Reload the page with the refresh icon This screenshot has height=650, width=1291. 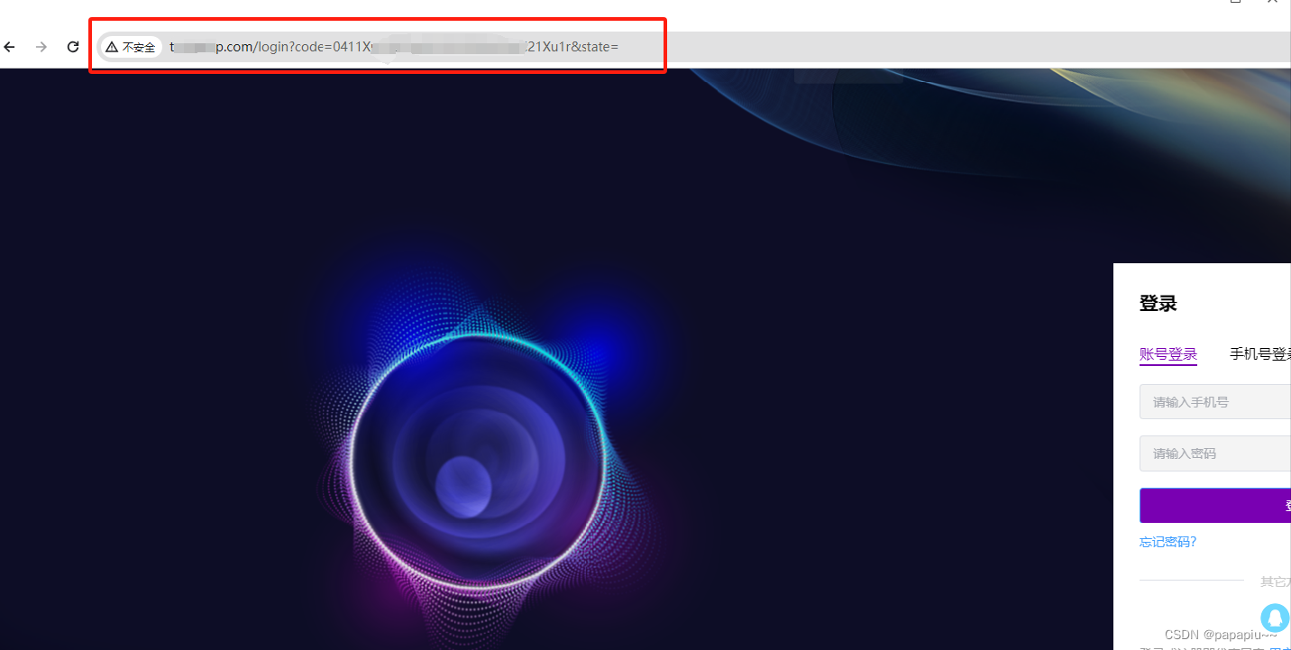point(73,47)
